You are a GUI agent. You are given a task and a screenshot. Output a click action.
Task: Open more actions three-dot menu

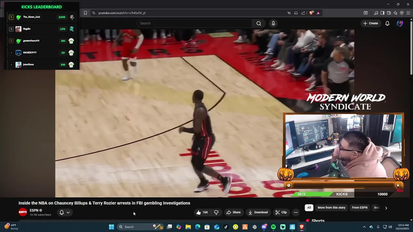[296, 212]
